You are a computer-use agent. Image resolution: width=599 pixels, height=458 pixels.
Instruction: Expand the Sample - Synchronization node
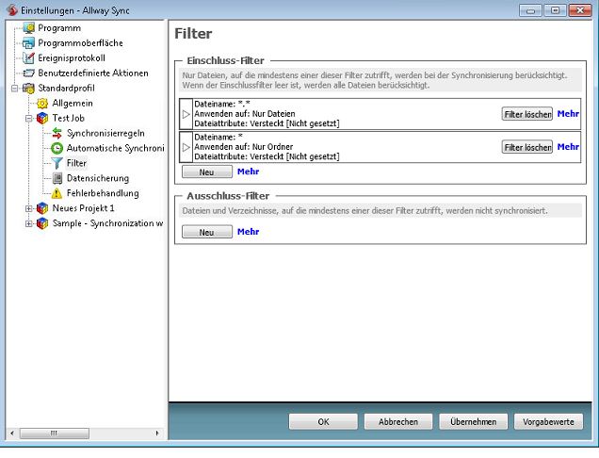tap(29, 223)
